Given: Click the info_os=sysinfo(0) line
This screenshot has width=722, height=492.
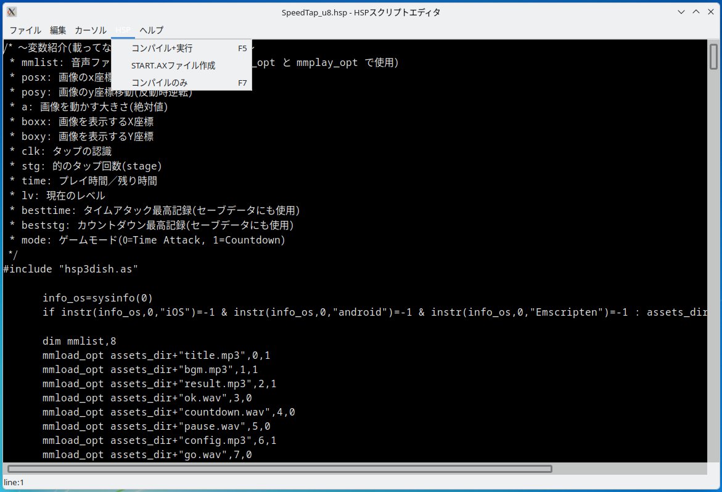Looking at the screenshot, I should click(97, 298).
